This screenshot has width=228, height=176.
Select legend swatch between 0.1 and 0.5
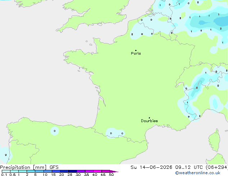6,171
